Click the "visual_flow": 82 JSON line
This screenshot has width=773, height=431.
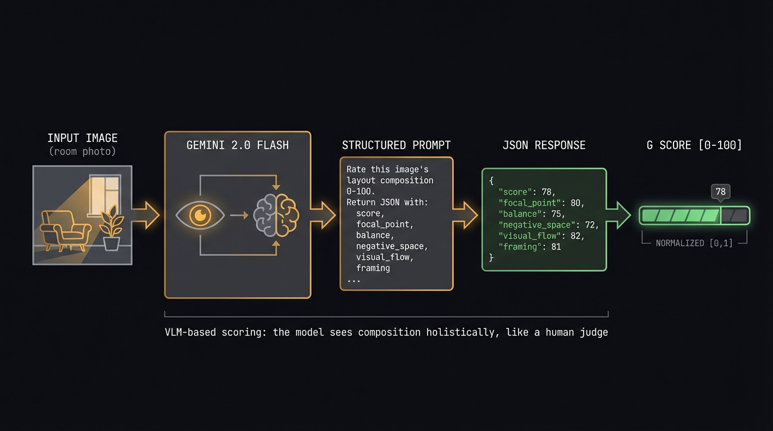click(x=542, y=236)
